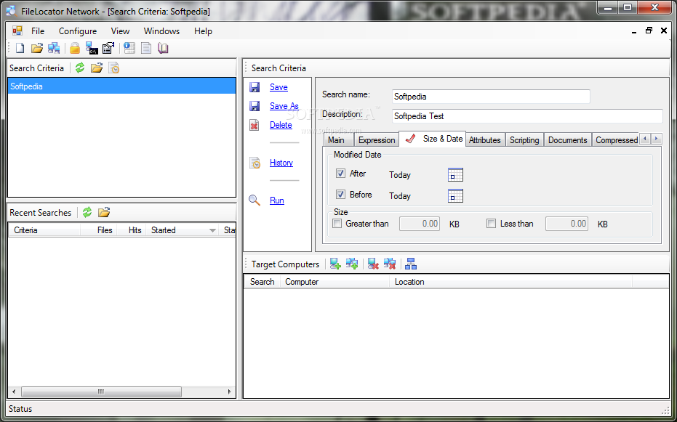Open calendar picker for Before date
This screenshot has height=422, width=677.
pyautogui.click(x=455, y=195)
